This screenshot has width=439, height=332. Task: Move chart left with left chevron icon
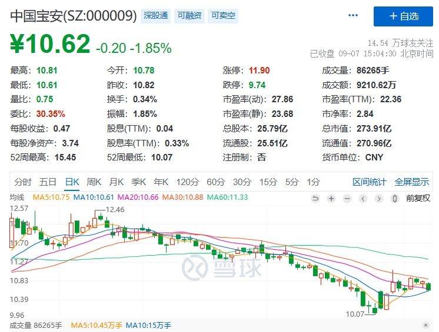pyautogui.click(x=363, y=199)
